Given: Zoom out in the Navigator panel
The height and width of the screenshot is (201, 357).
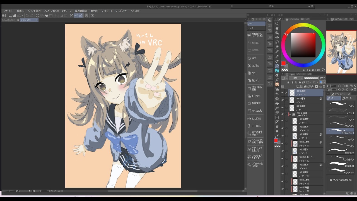Looking at the screenshot, I should [x=340, y=86].
